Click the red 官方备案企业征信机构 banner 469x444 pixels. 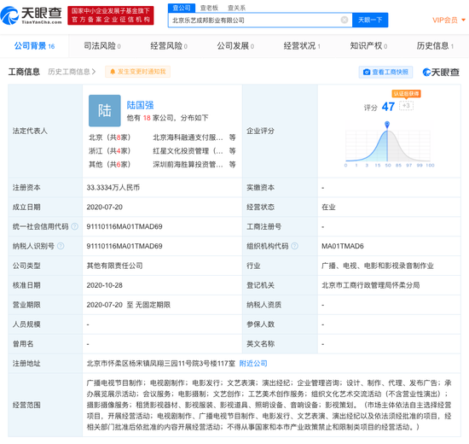coord(111,15)
